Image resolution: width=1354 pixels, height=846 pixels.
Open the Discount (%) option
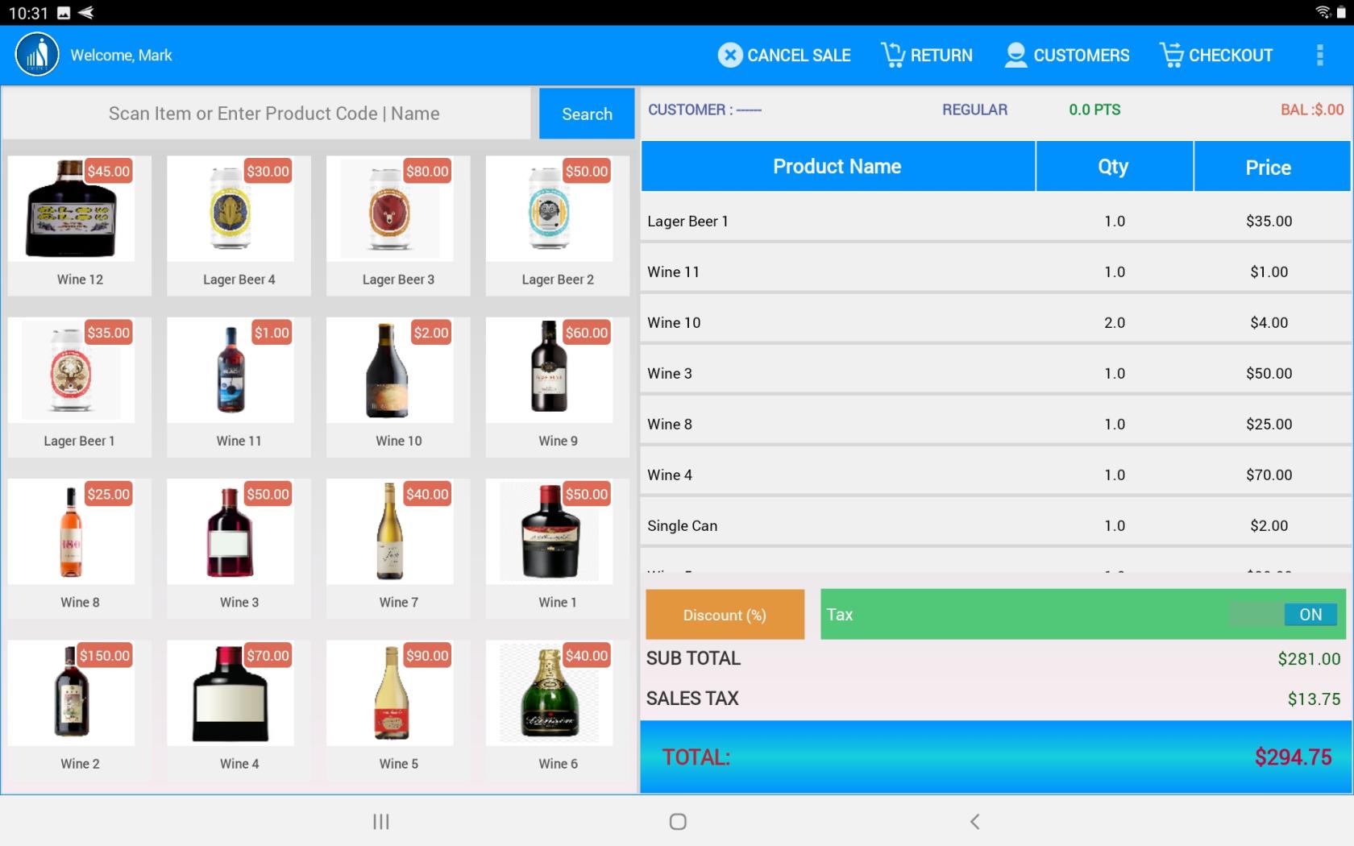(x=724, y=614)
